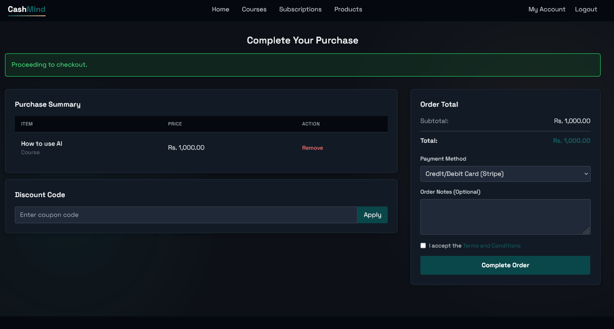Click the 'Course' type label under item
614x329 pixels.
30,153
